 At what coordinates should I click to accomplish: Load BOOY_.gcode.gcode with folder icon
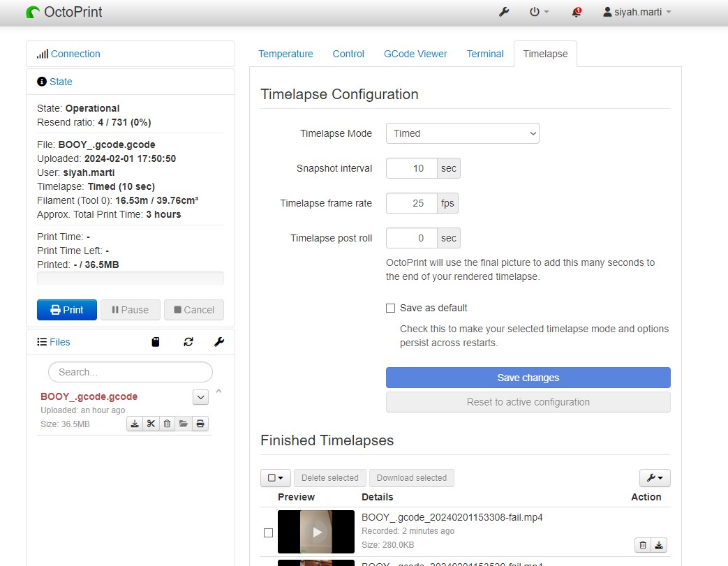184,424
